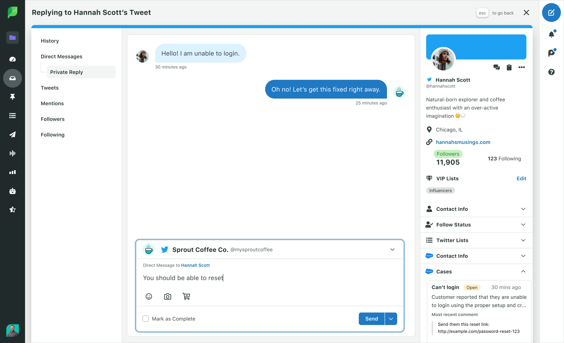Click the Direct Message text input field

[269, 278]
